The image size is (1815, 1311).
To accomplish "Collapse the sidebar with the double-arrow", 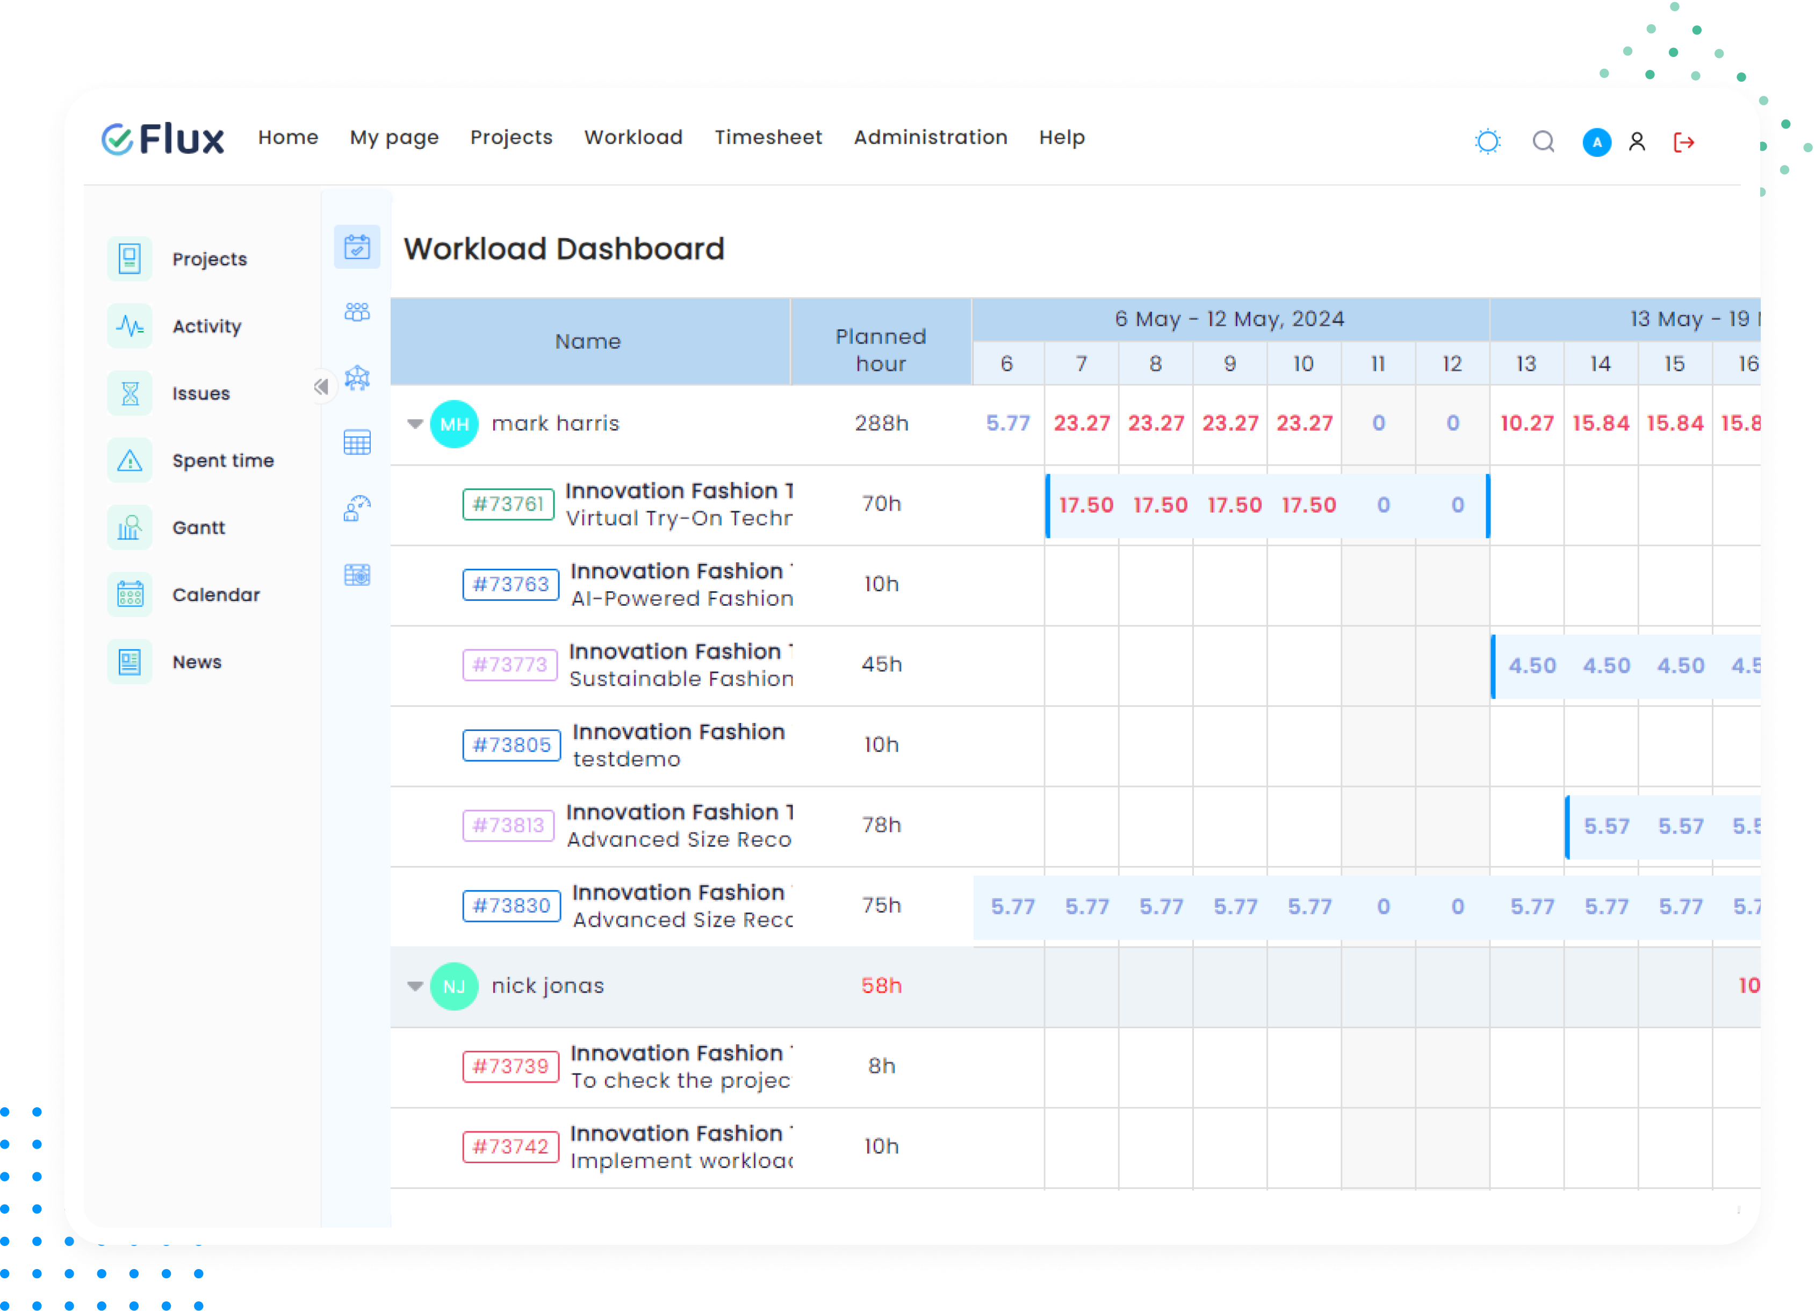I will point(321,388).
